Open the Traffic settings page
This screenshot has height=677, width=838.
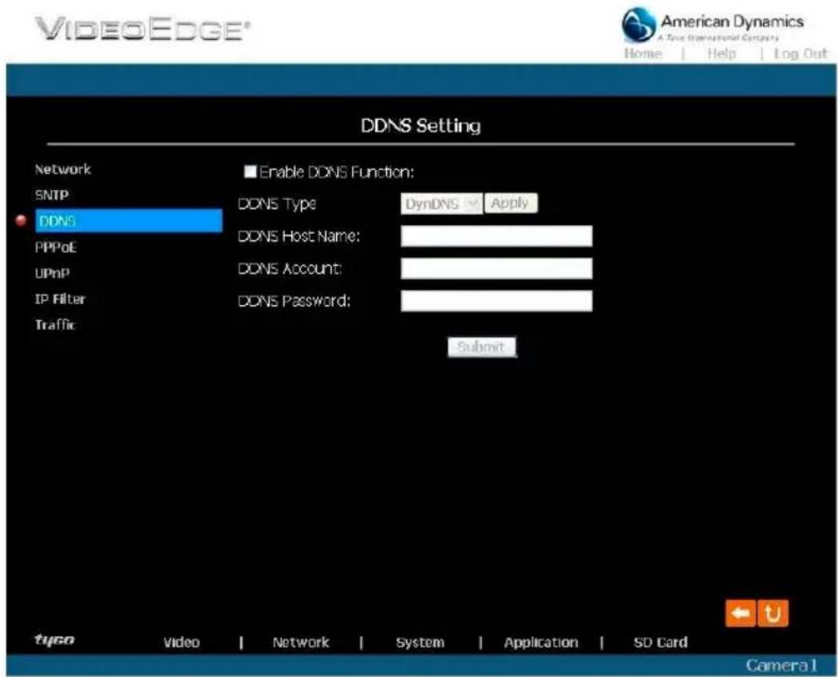tap(55, 325)
